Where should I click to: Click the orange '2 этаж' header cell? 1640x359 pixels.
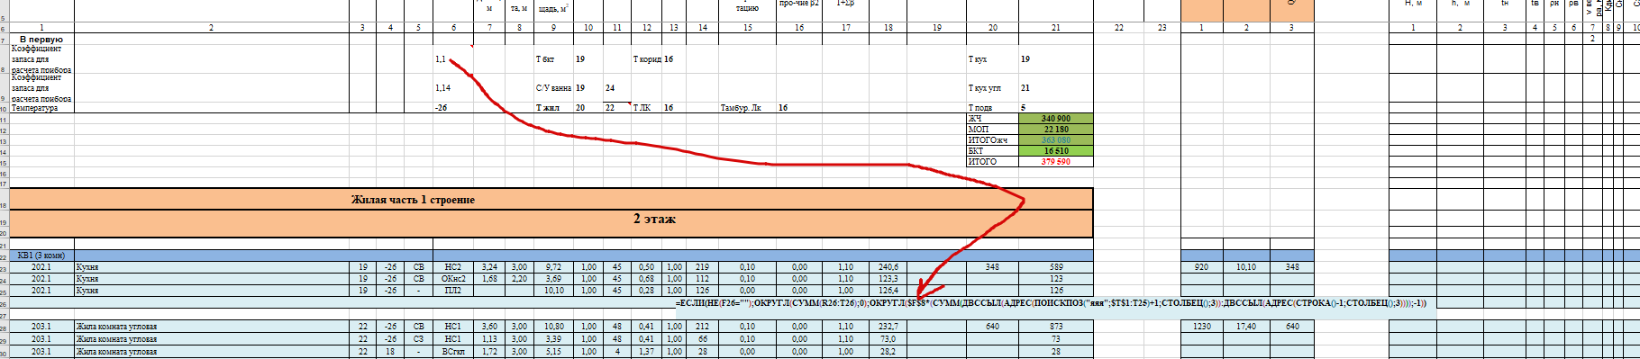pyautogui.click(x=551, y=220)
